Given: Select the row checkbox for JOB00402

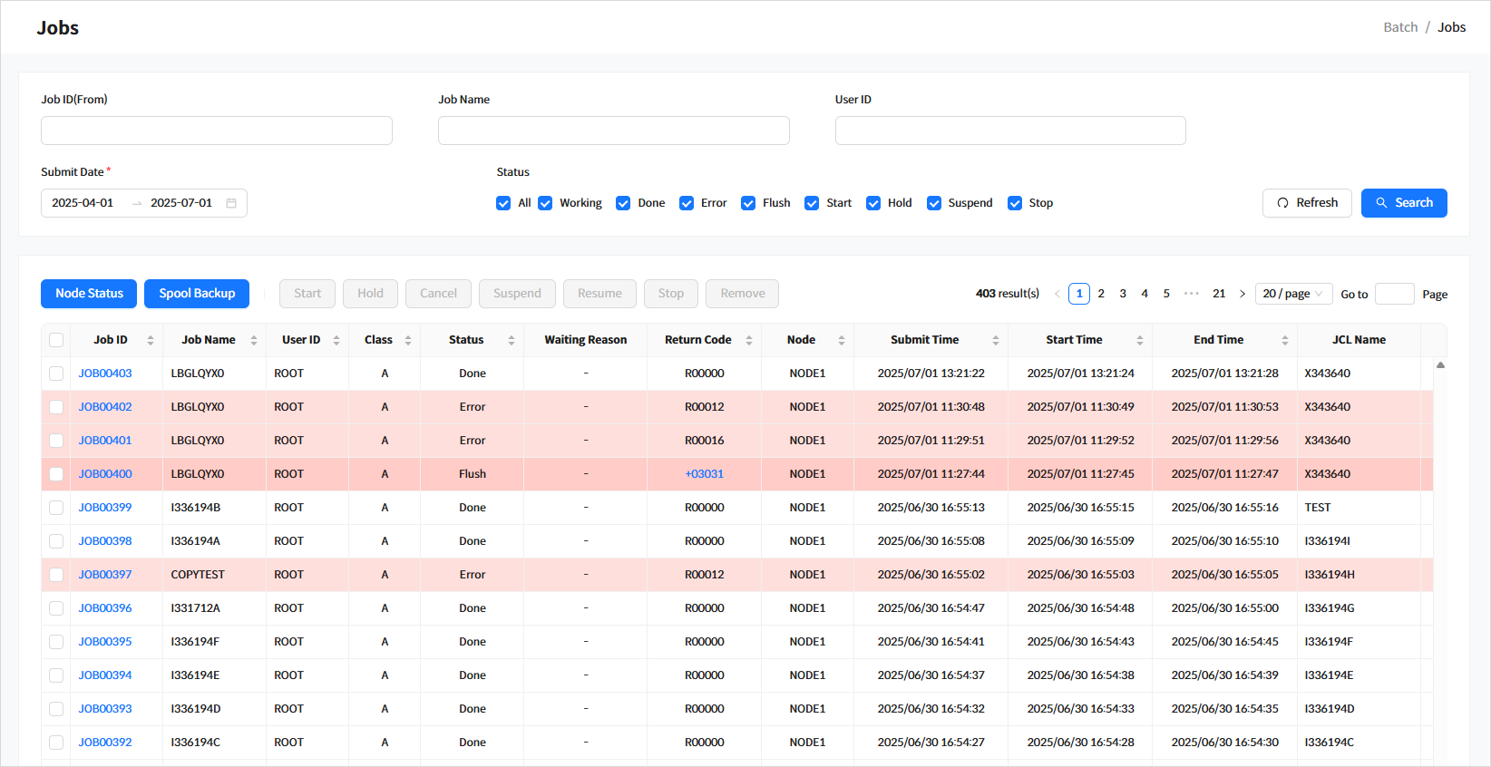Looking at the screenshot, I should 56,407.
